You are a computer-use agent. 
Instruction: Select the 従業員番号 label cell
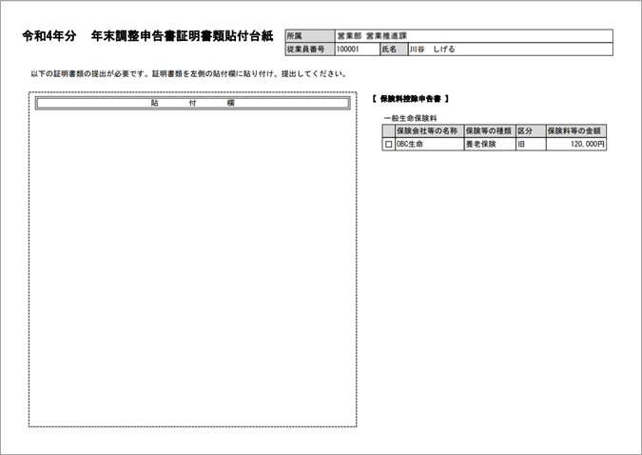point(310,49)
